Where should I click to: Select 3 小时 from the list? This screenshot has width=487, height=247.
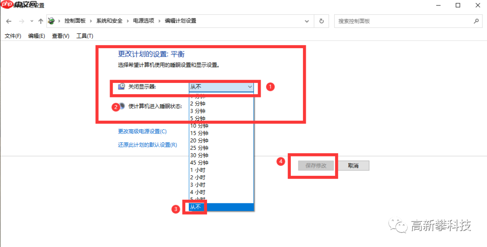(221, 185)
